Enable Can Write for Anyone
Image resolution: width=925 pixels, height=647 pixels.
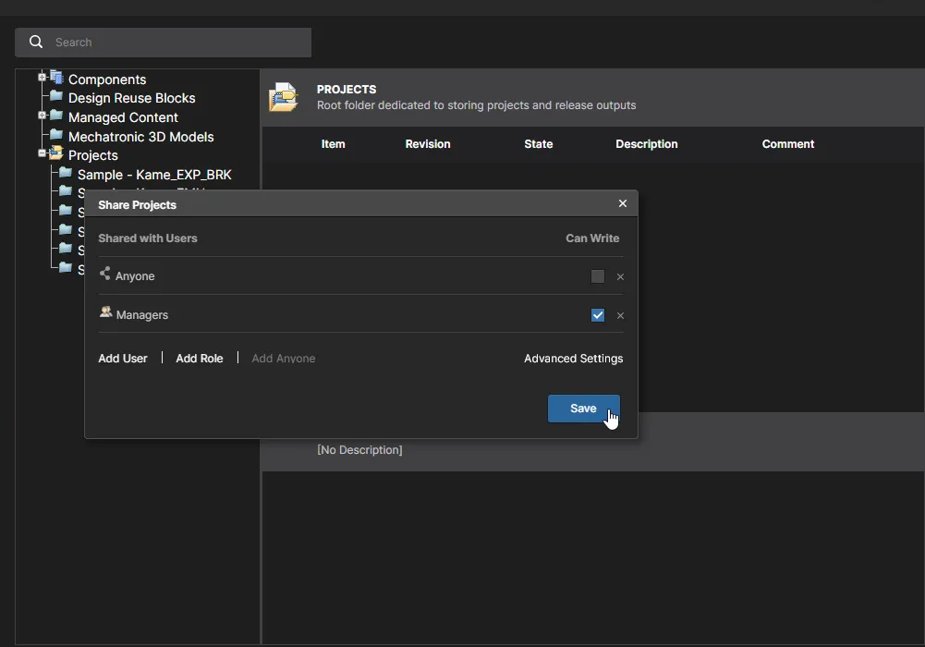(598, 276)
